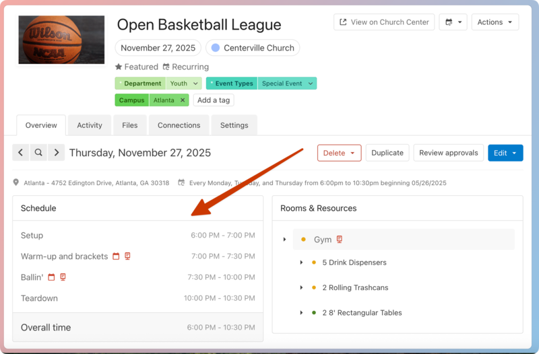Click the recurrence calendar icon before schedule text

[x=181, y=182]
